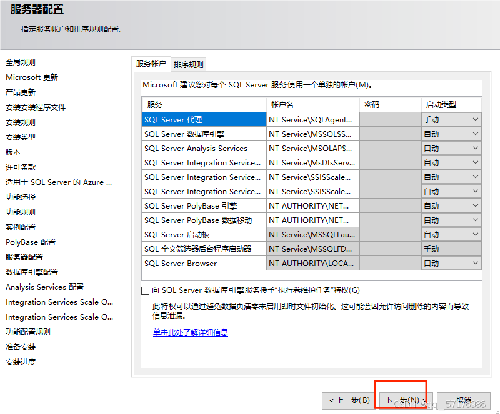Select the 功能选择 step in sidebar
The height and width of the screenshot is (414, 500).
click(21, 197)
